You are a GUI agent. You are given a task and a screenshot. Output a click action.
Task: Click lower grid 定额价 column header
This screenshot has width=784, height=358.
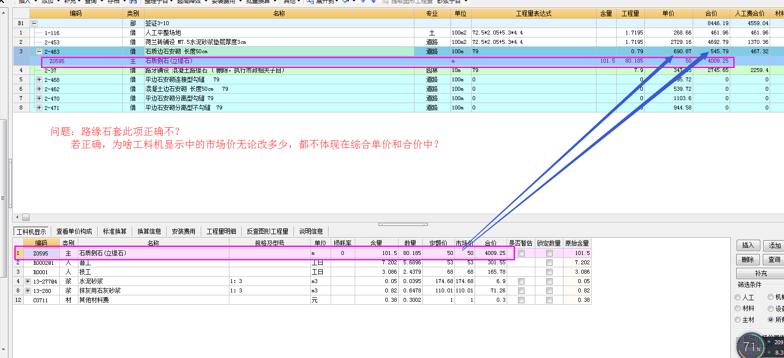(x=438, y=243)
